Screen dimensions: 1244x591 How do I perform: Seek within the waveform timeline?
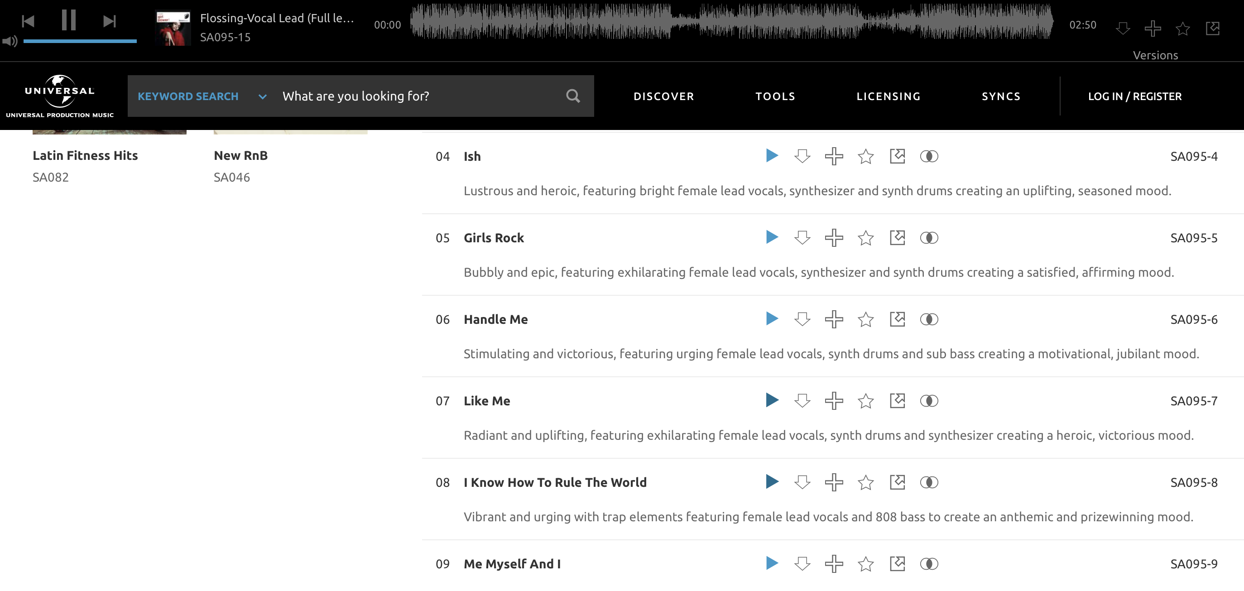pos(731,21)
